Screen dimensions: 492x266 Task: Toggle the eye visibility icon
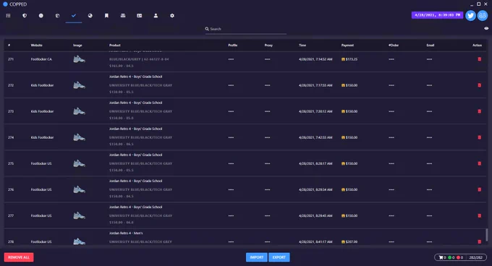click(x=486, y=28)
